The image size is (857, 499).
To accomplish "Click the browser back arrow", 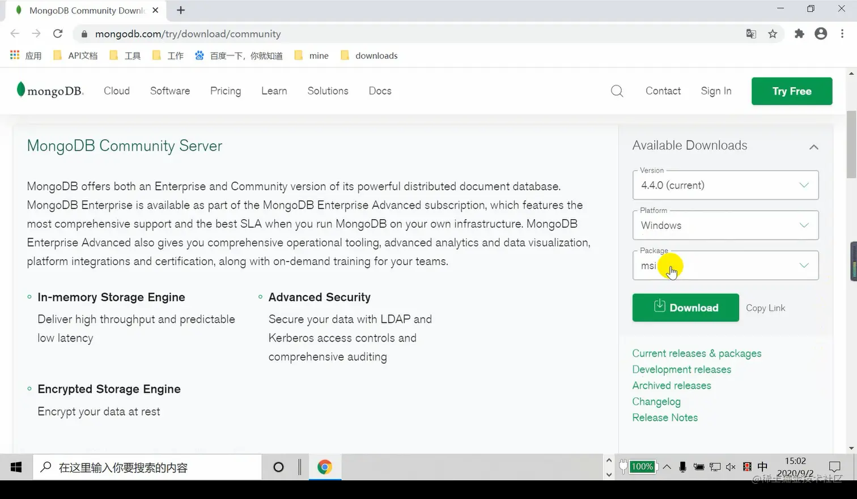I will click(15, 33).
